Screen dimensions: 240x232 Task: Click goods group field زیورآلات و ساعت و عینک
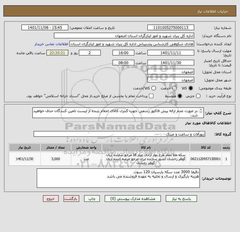[119, 134]
